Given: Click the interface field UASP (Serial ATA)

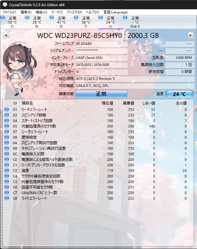Looking at the screenshot, I should pos(101,58).
